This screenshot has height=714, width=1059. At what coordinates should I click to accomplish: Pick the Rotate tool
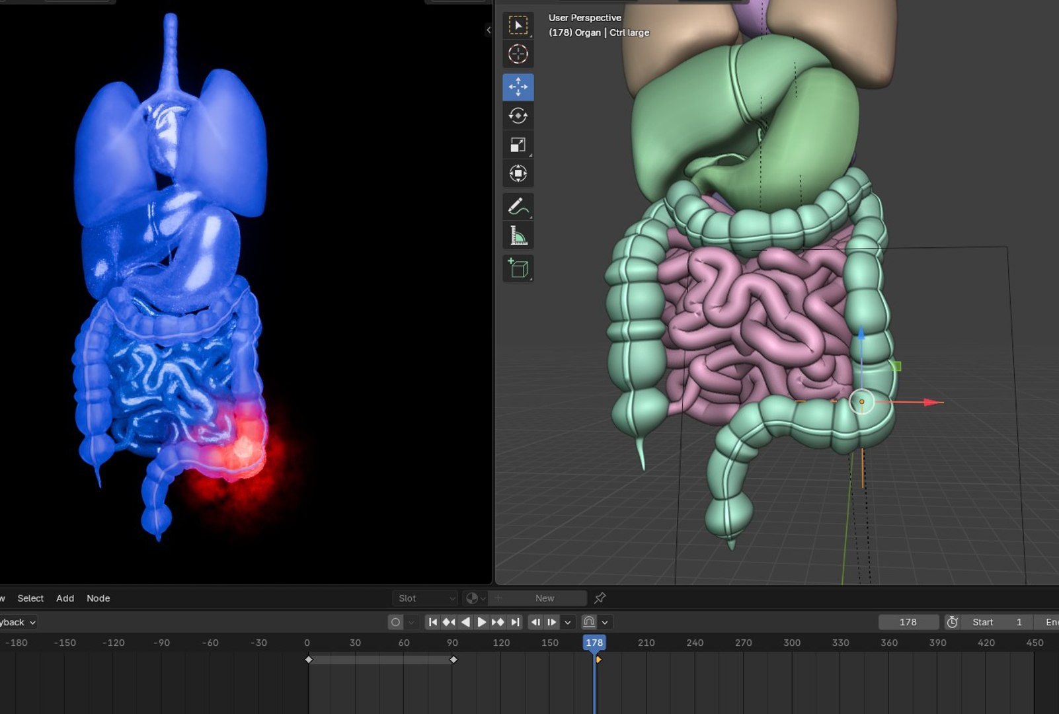click(x=518, y=116)
